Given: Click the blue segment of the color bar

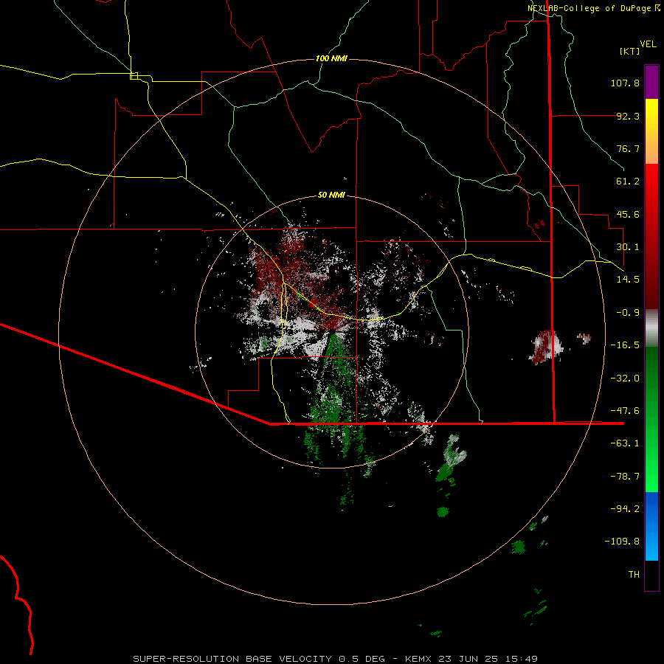Looking at the screenshot, I should 651,526.
